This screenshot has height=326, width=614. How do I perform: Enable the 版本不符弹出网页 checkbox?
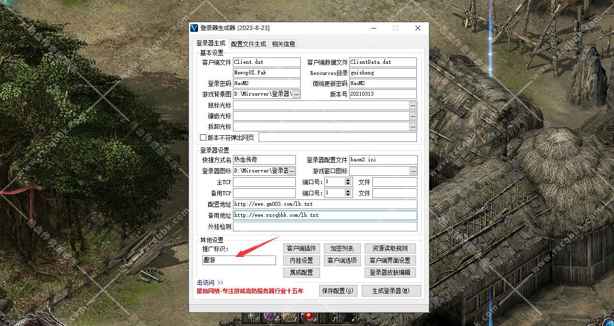pyautogui.click(x=203, y=138)
